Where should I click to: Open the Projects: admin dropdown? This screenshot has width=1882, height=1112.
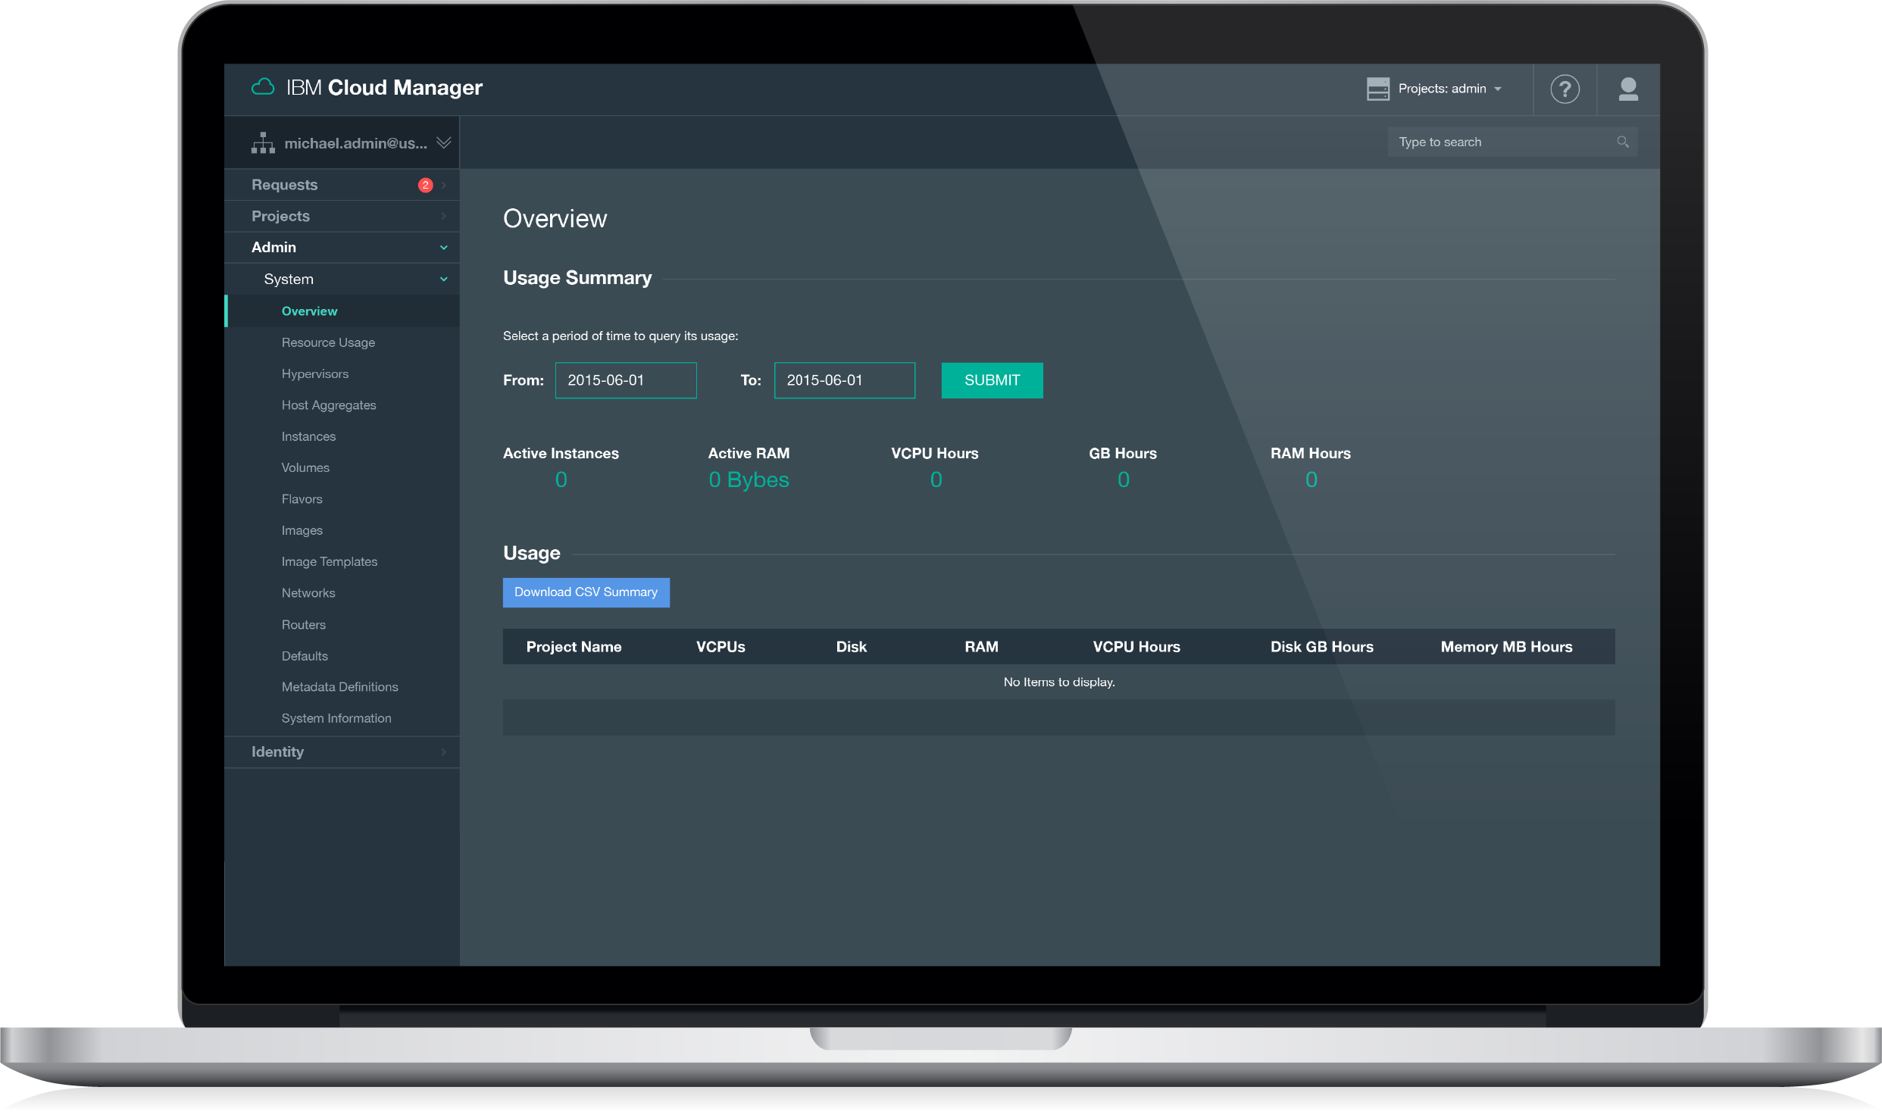[x=1449, y=89]
